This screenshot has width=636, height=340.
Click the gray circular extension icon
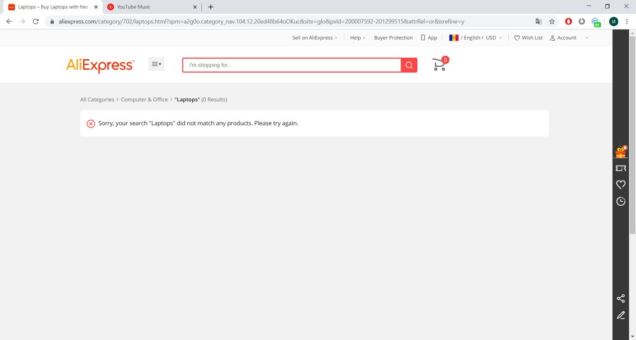(582, 21)
